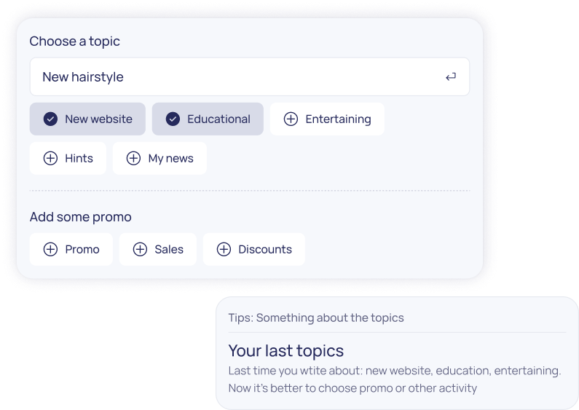
Task: Uncheck the Educational checkmark icon
Action: pyautogui.click(x=173, y=119)
